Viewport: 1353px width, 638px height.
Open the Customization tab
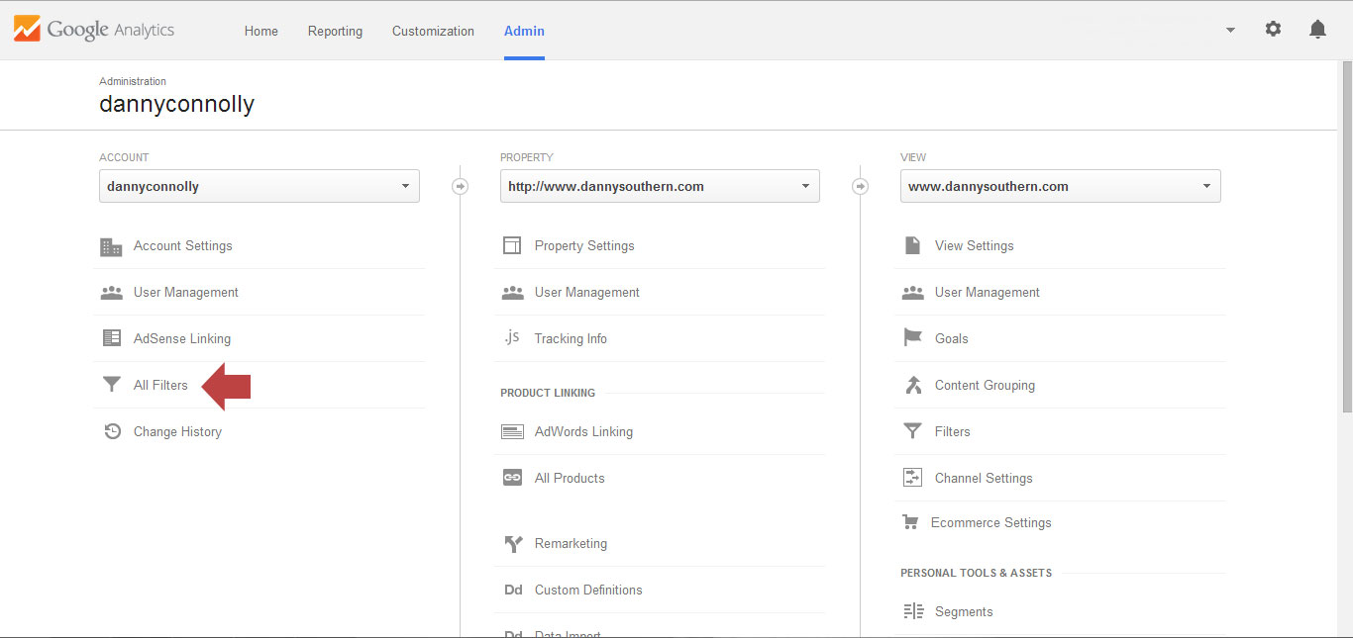[433, 31]
